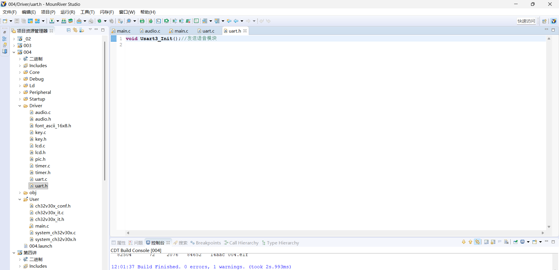Click the debug bug icon in toolbar

[99, 21]
